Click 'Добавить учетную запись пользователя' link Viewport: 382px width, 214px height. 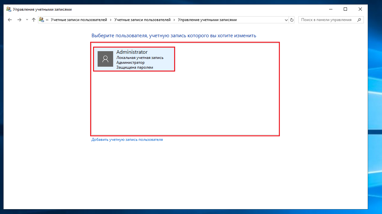click(127, 140)
